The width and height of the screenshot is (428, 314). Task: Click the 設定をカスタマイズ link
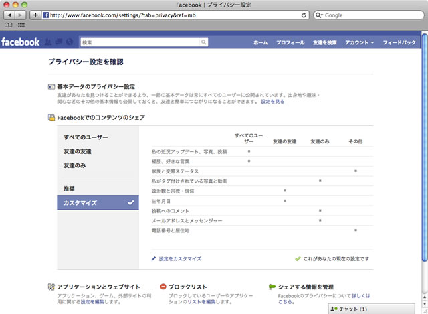tap(180, 259)
